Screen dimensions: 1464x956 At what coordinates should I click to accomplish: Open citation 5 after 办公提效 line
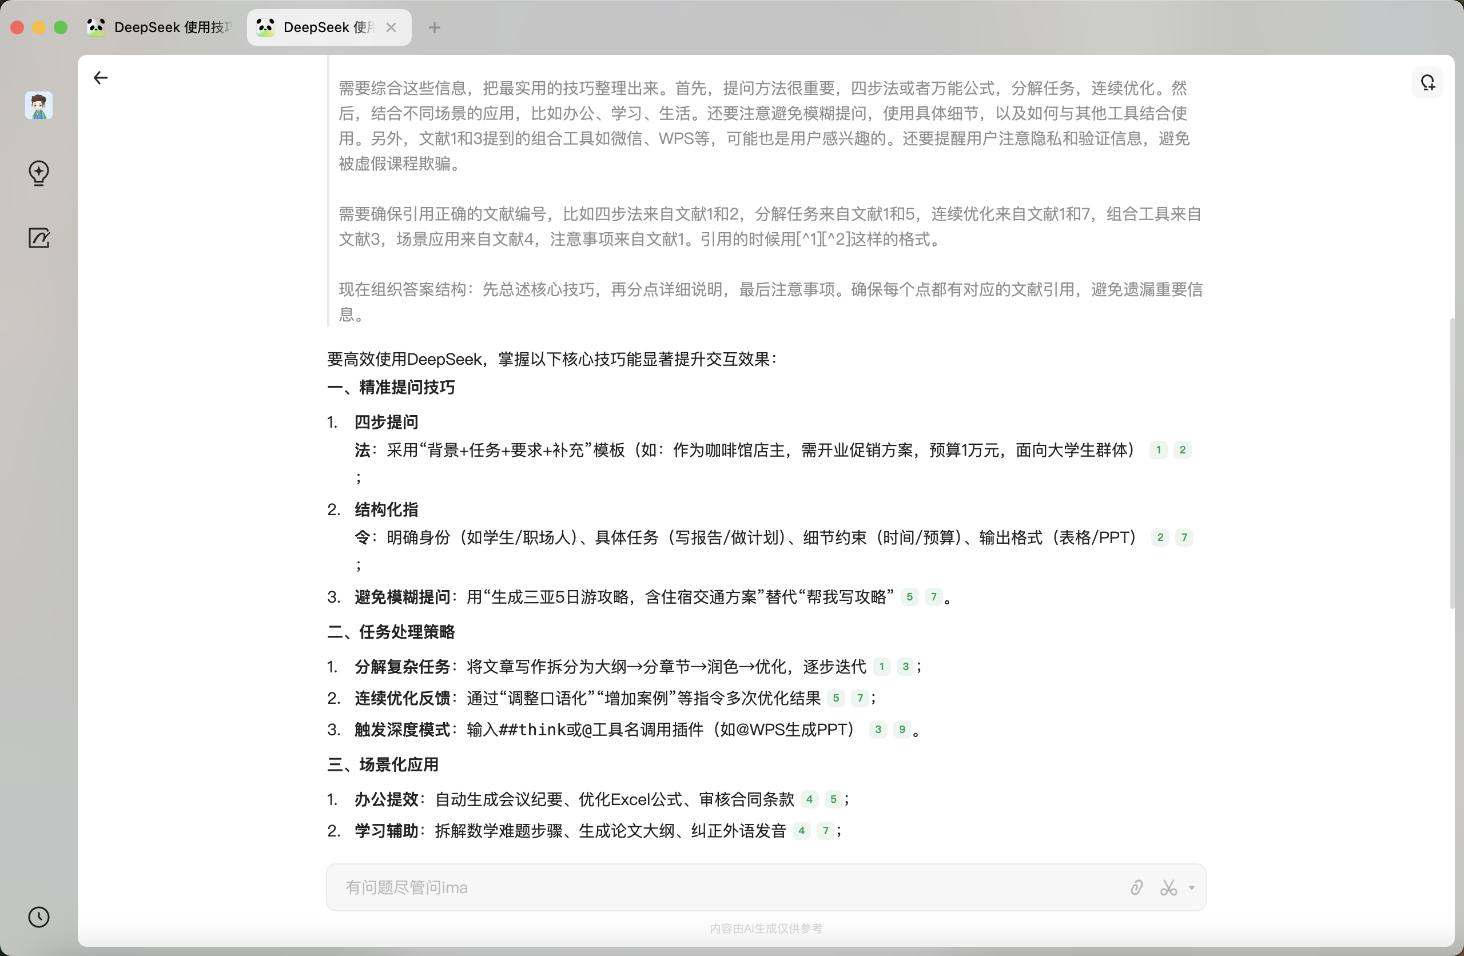(x=833, y=799)
